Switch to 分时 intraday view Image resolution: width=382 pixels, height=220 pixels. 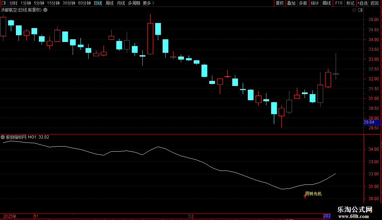[14, 3]
